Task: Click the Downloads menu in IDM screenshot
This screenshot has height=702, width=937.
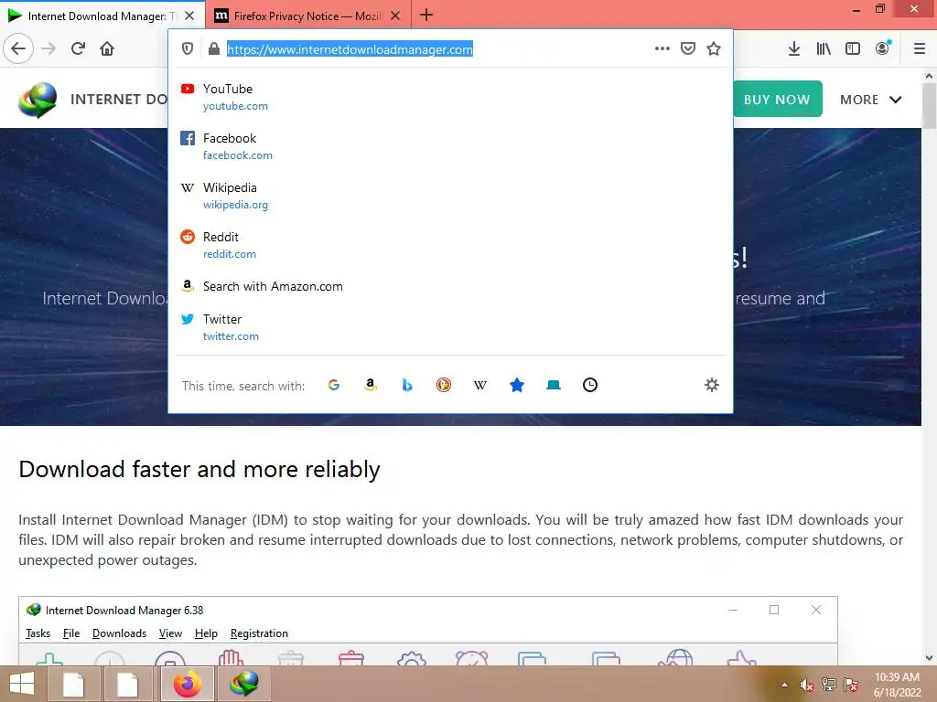Action: [x=119, y=633]
